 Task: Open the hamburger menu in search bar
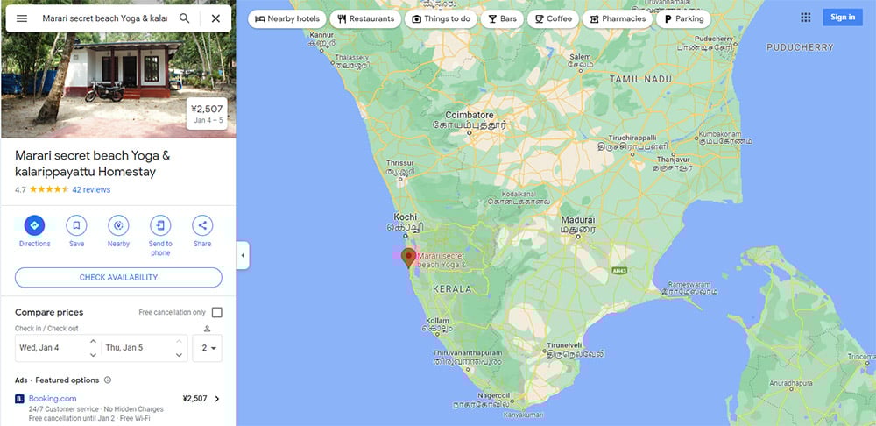pyautogui.click(x=22, y=18)
